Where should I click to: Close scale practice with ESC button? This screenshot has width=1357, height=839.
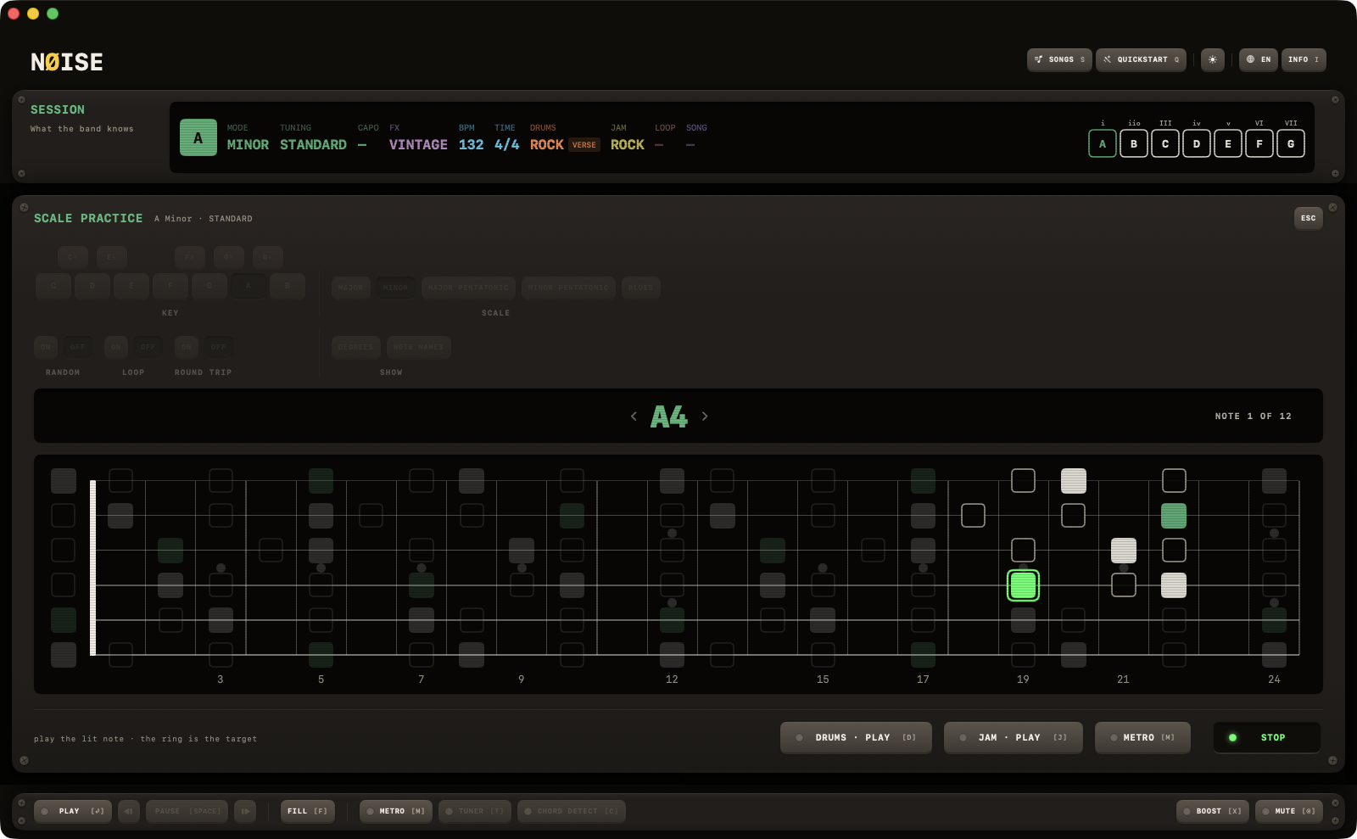(x=1309, y=218)
